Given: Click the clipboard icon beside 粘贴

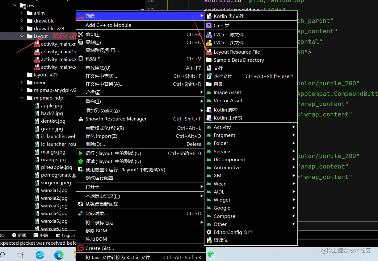Looking at the screenshot, I should [81, 59].
